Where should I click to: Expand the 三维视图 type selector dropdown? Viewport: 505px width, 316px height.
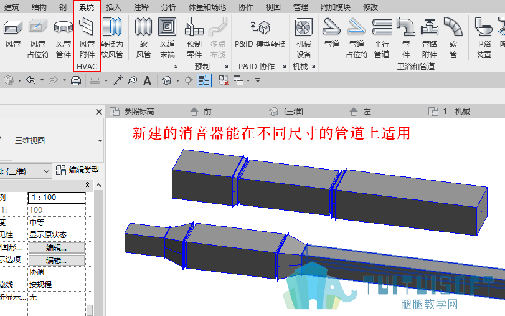point(100,141)
